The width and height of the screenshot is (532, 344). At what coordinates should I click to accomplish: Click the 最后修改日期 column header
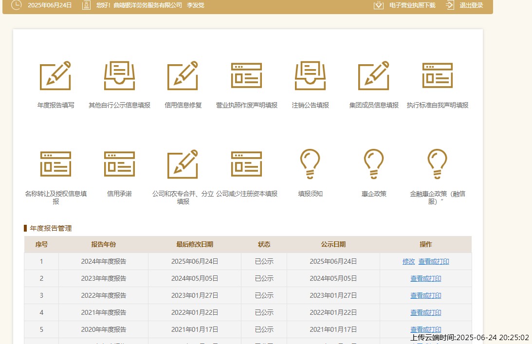[x=194, y=244]
